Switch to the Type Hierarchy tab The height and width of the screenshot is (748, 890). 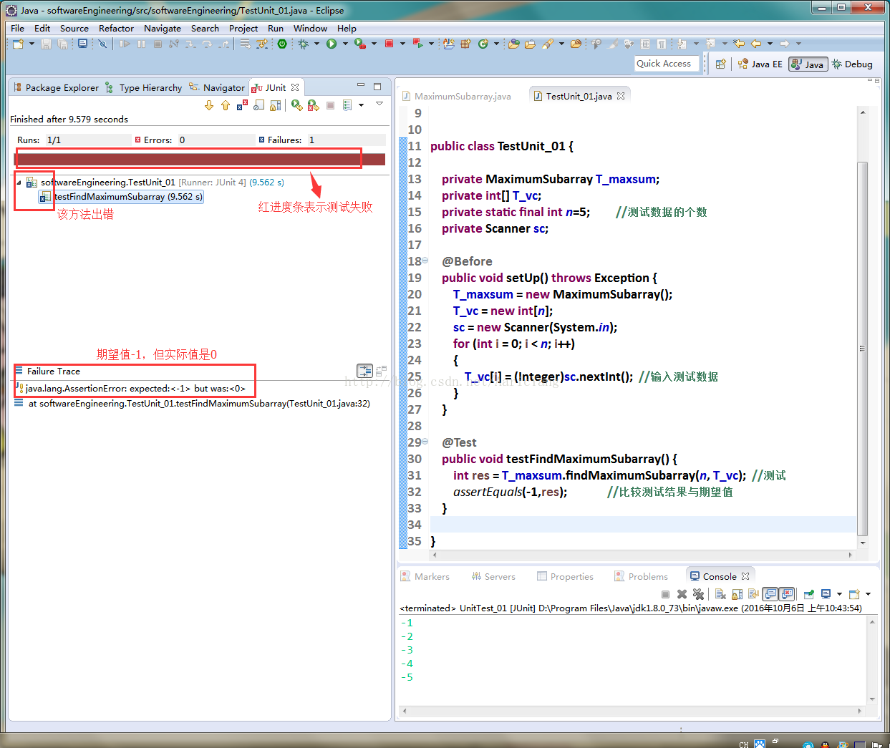[x=143, y=87]
